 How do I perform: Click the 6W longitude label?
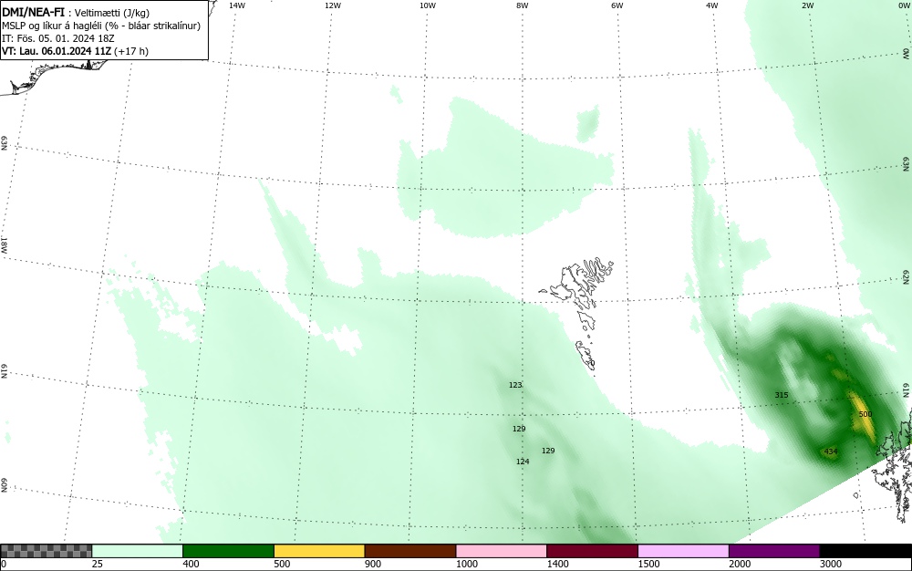click(x=617, y=5)
